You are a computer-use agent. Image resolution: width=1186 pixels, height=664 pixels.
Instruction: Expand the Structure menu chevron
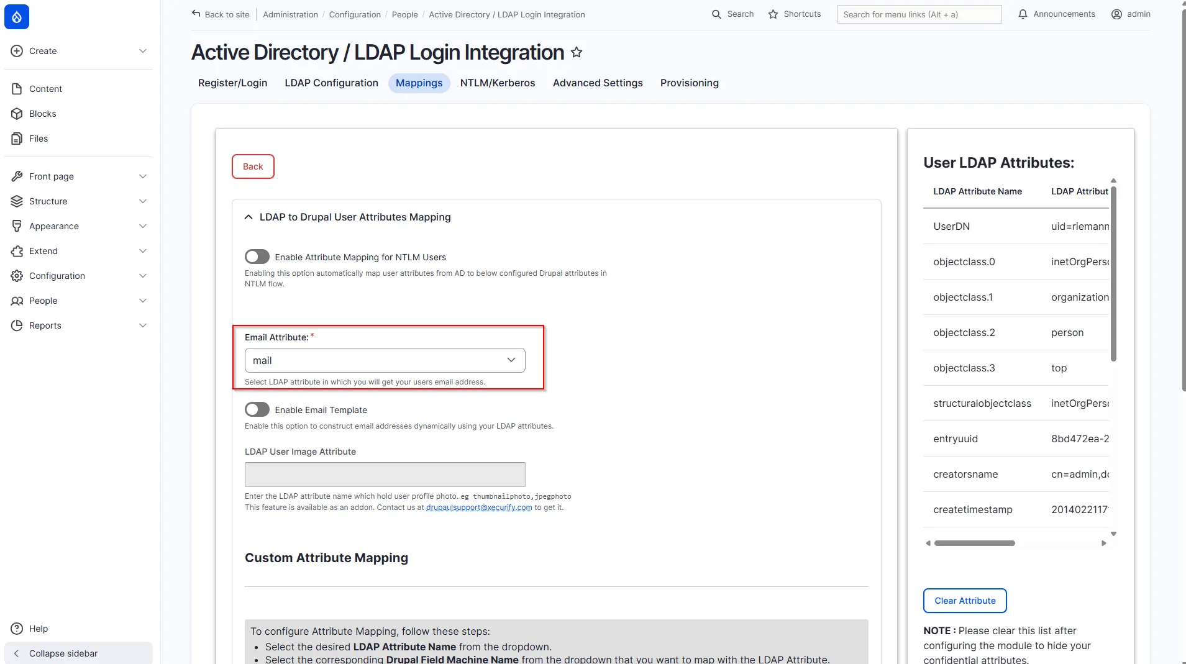pos(143,201)
